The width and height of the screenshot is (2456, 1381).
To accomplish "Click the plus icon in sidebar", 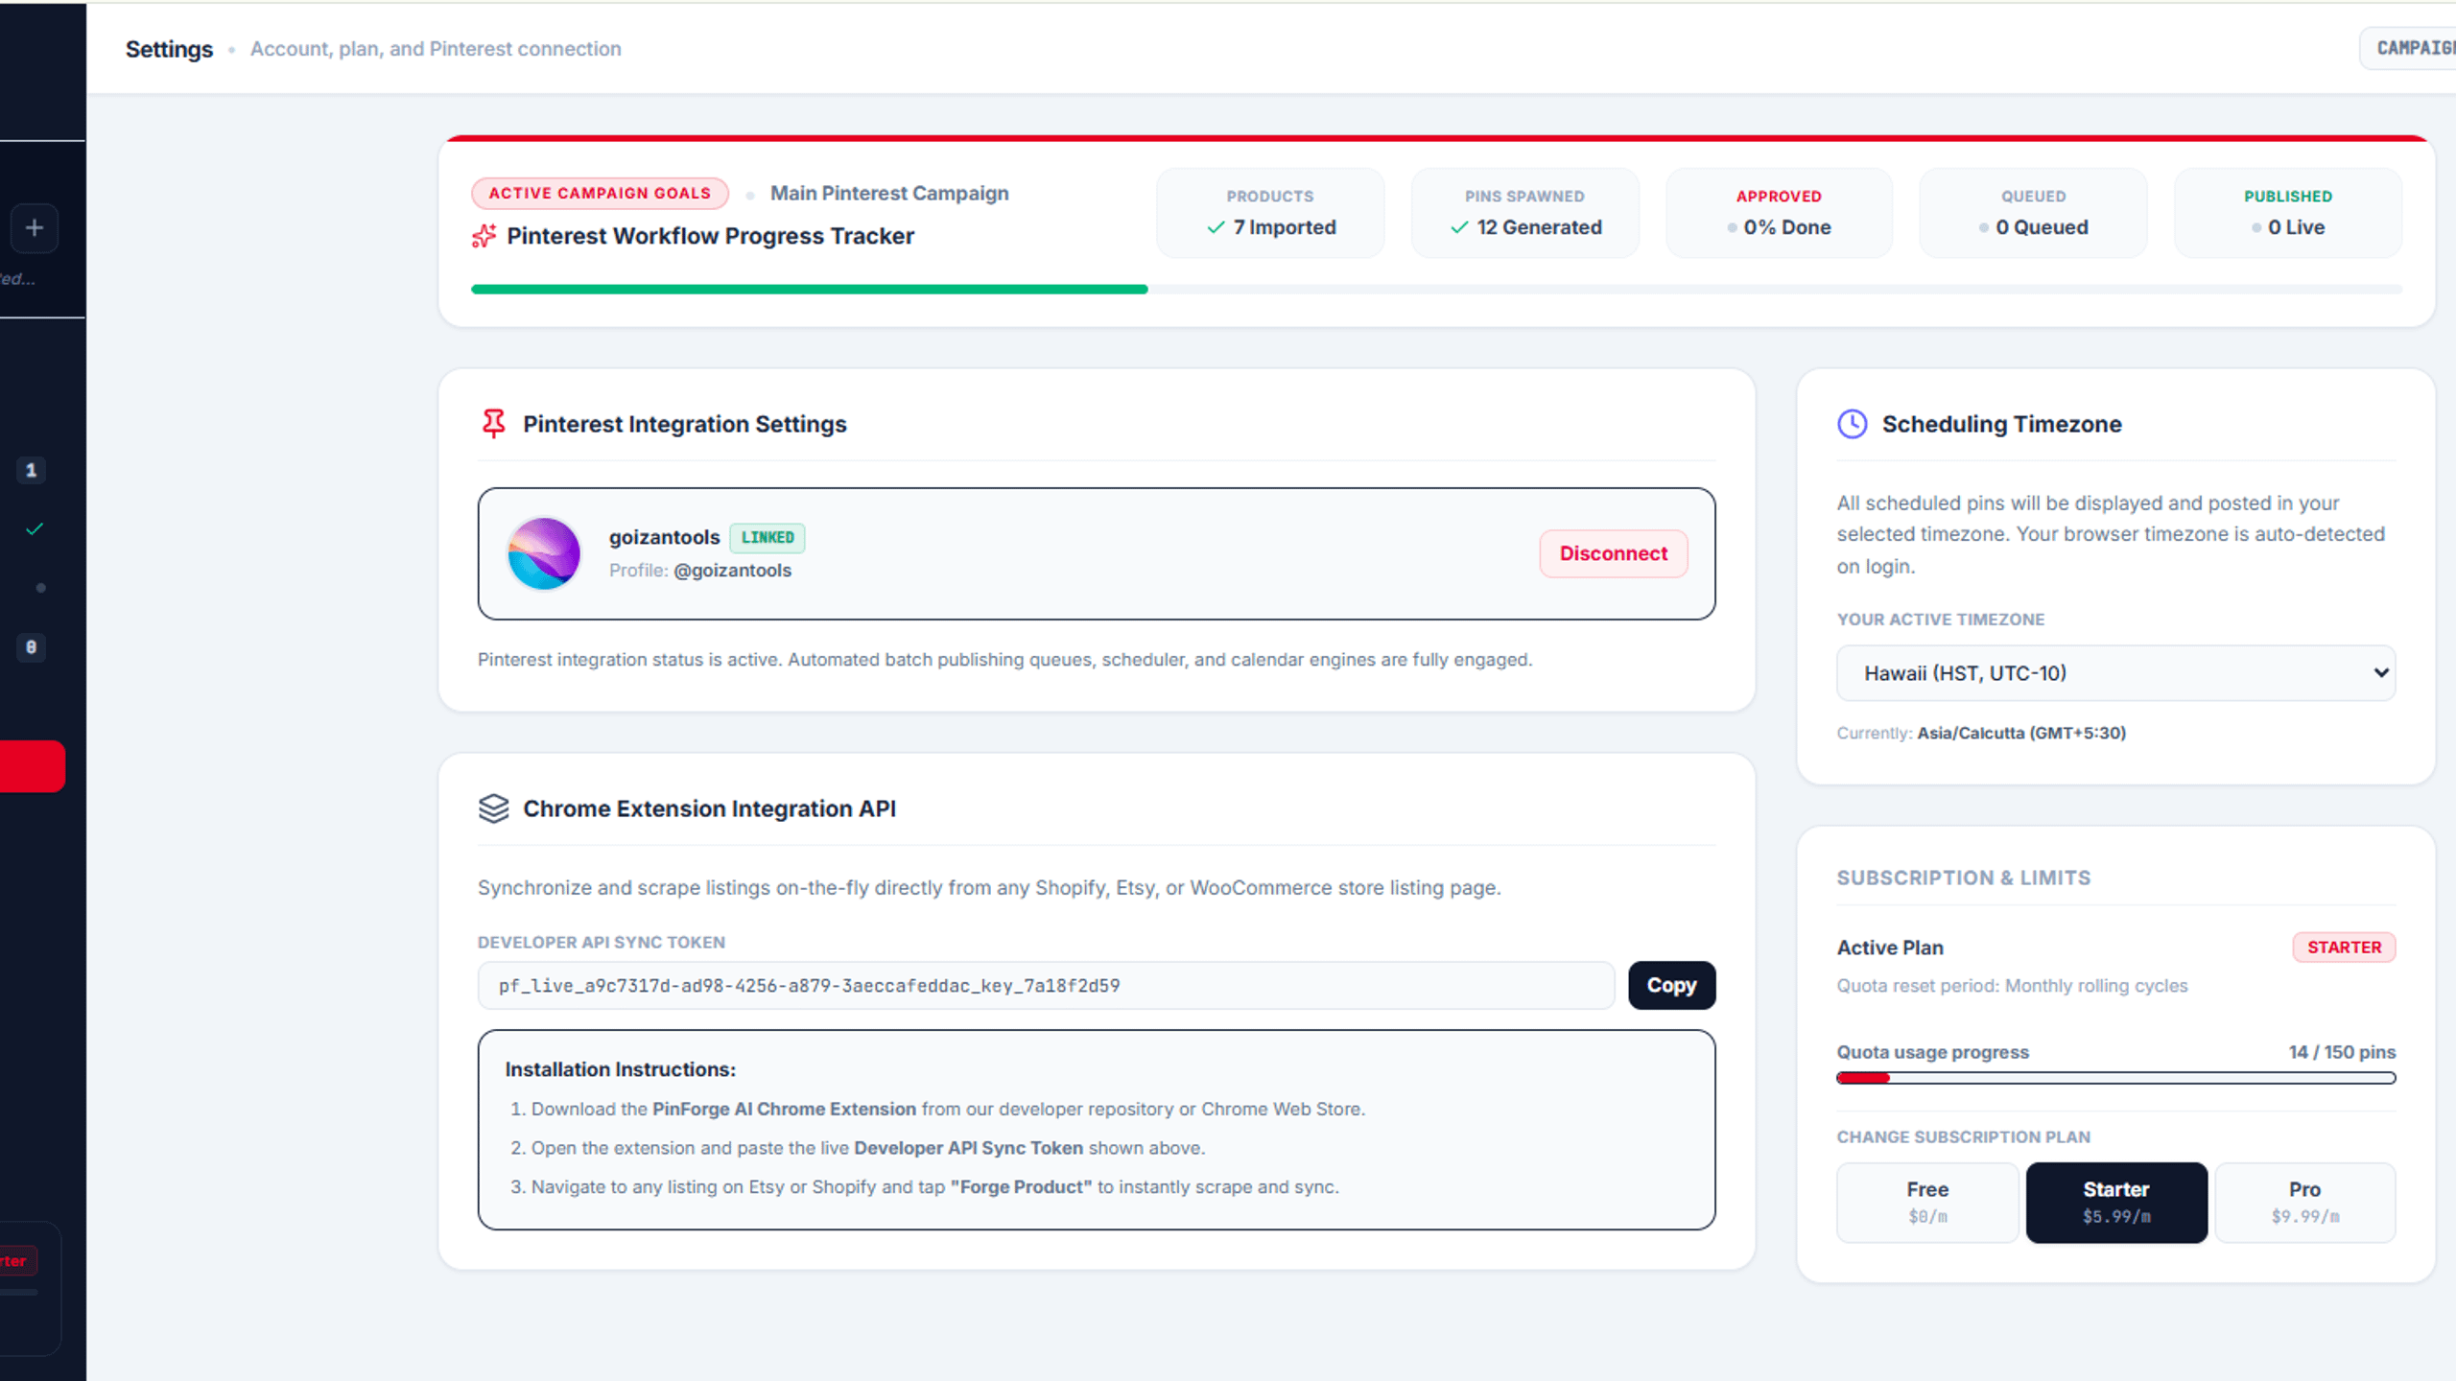I will point(35,228).
